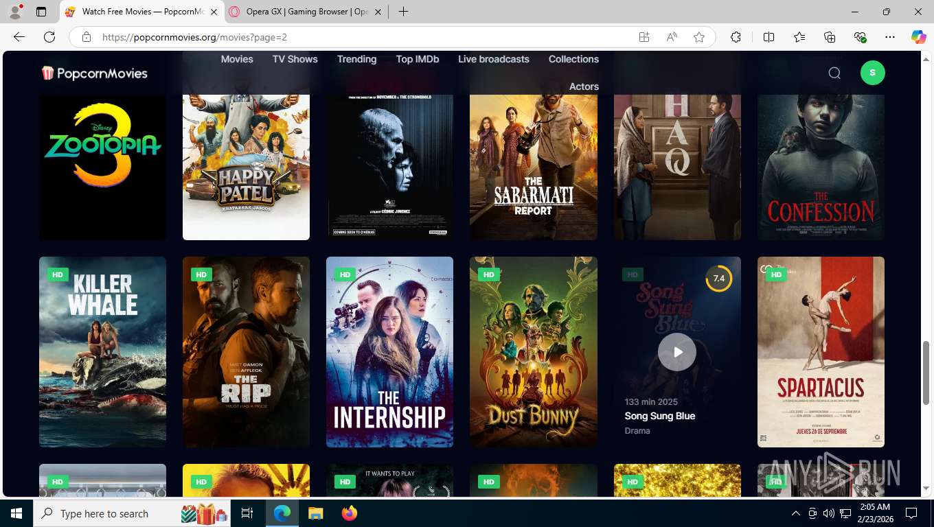Open the green S profile avatar

coord(872,73)
